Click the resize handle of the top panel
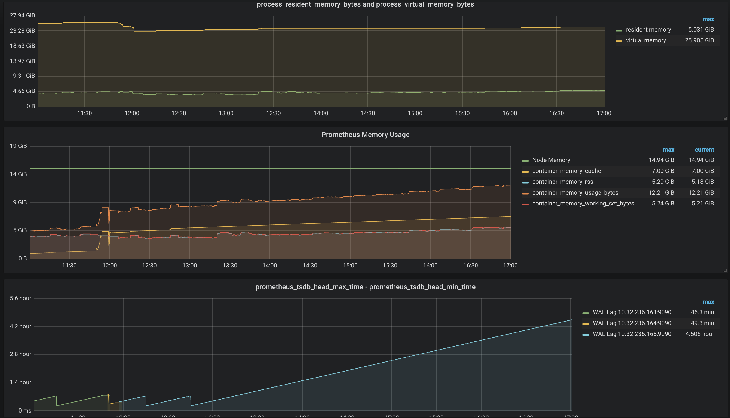This screenshot has width=730, height=418. [x=725, y=118]
